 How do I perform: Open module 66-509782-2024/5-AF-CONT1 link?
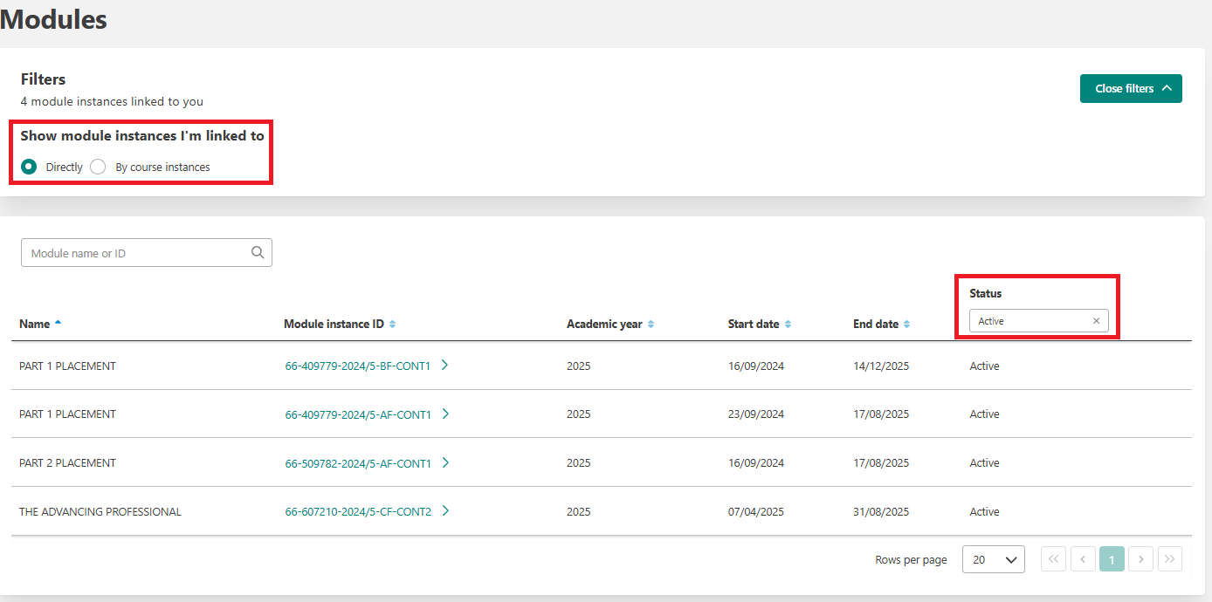click(x=358, y=464)
